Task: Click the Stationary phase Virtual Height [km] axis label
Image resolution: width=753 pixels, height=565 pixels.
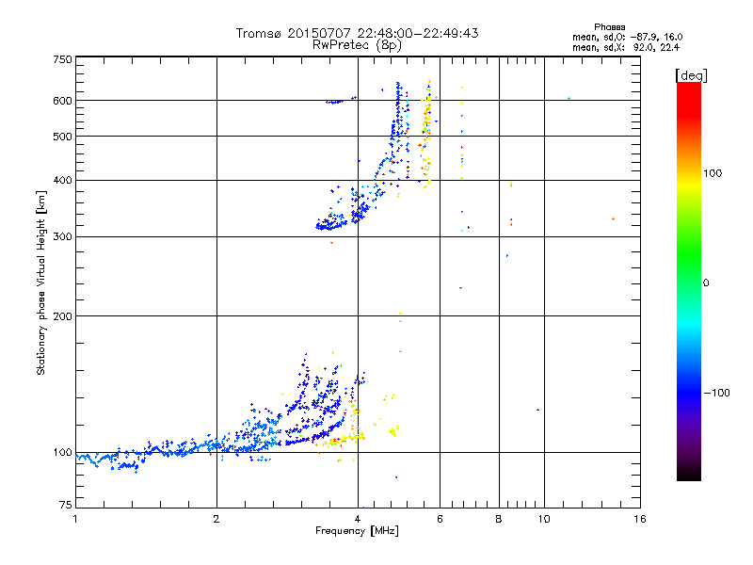Action: pyautogui.click(x=40, y=283)
